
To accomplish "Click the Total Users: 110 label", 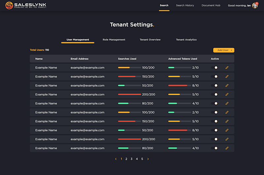I will coord(39,50).
